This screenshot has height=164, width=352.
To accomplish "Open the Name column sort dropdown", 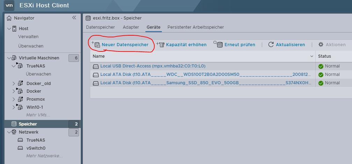I will 311,56.
